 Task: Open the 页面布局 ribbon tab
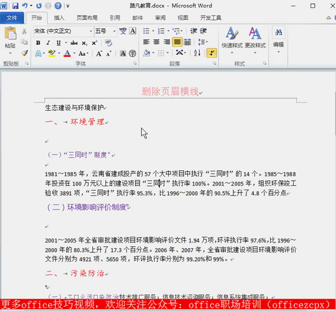click(87, 18)
